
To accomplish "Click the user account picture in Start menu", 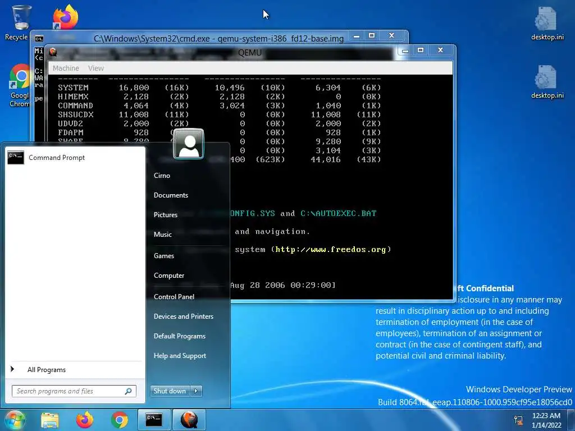I will [189, 144].
